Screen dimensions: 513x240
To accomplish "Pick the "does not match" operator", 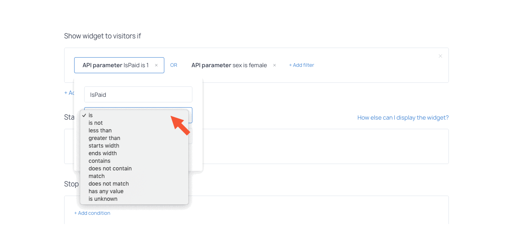I will [x=108, y=184].
